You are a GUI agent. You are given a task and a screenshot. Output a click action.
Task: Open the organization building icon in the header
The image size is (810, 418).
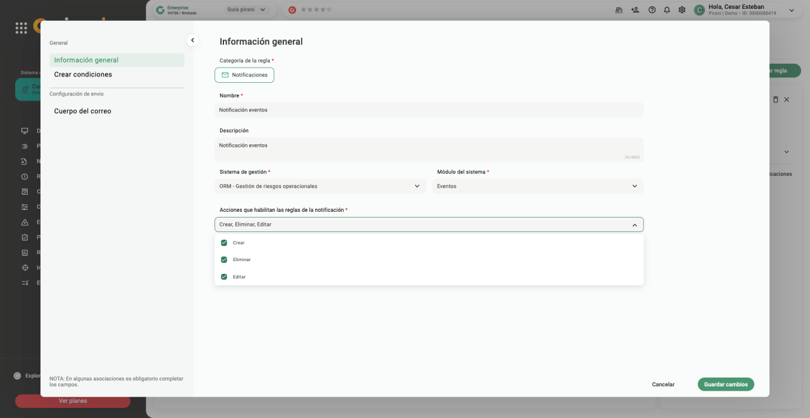click(x=619, y=10)
